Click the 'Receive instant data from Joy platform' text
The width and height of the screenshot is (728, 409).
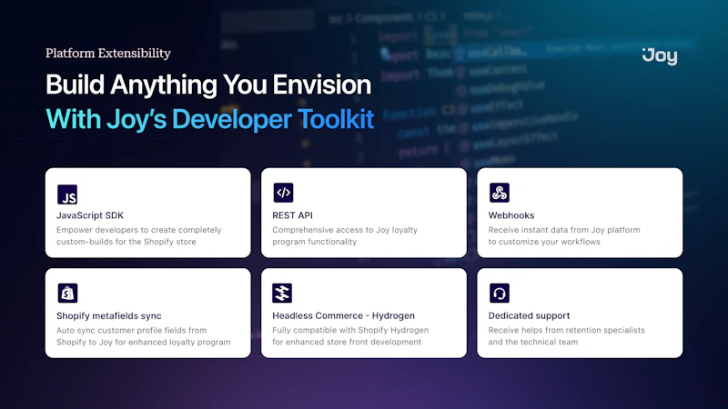(x=564, y=235)
